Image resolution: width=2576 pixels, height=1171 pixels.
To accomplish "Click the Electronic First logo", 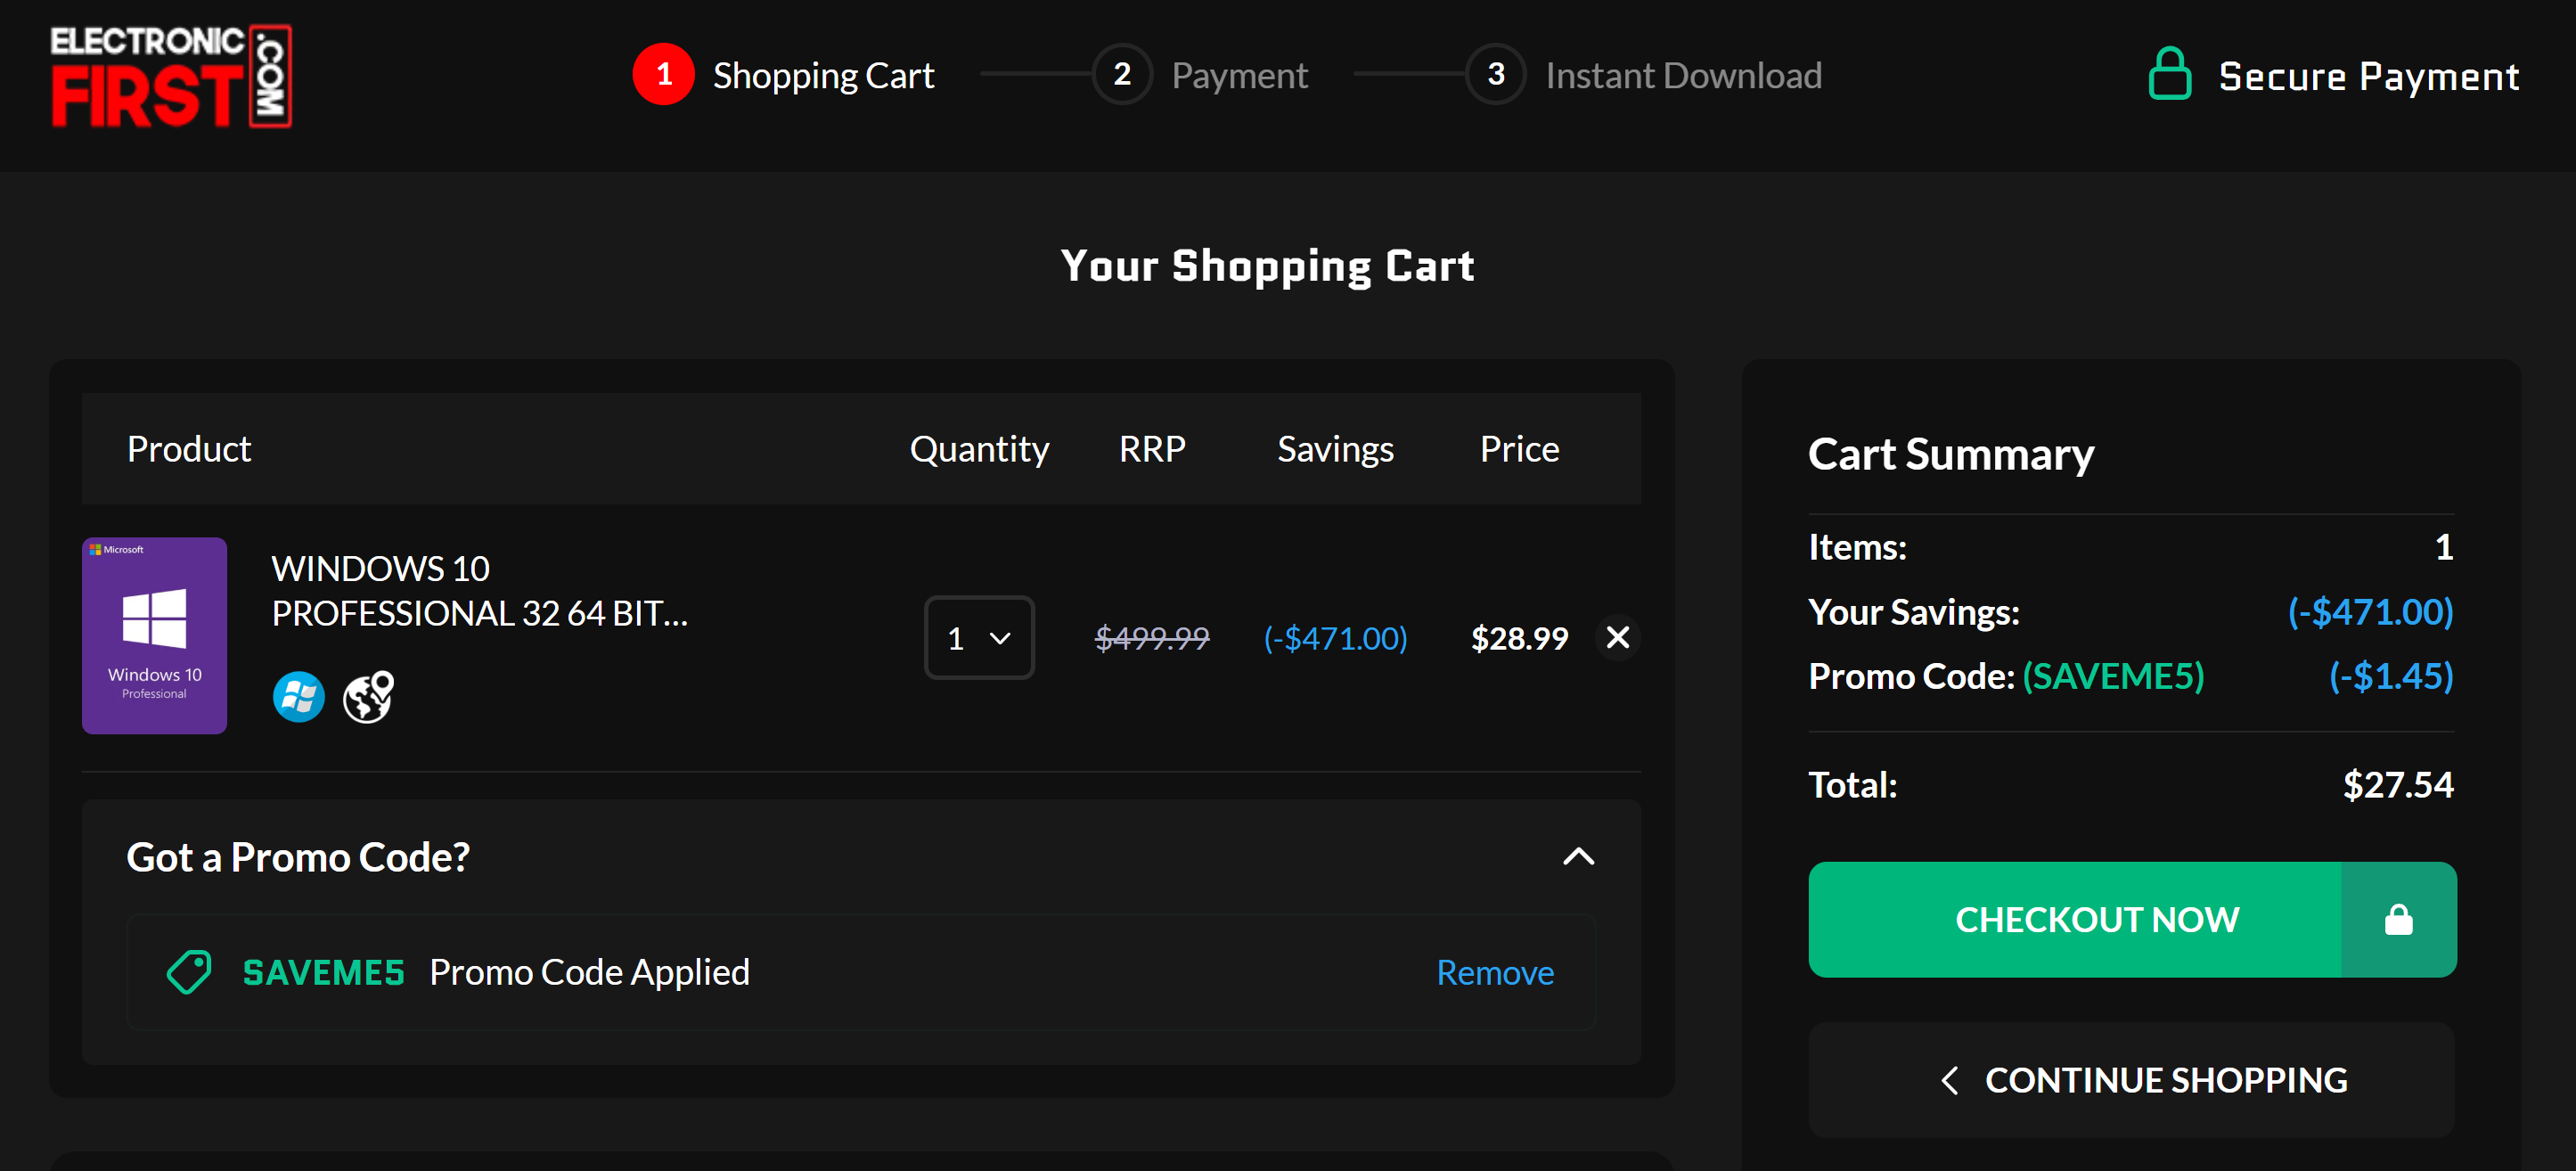I will [x=171, y=76].
